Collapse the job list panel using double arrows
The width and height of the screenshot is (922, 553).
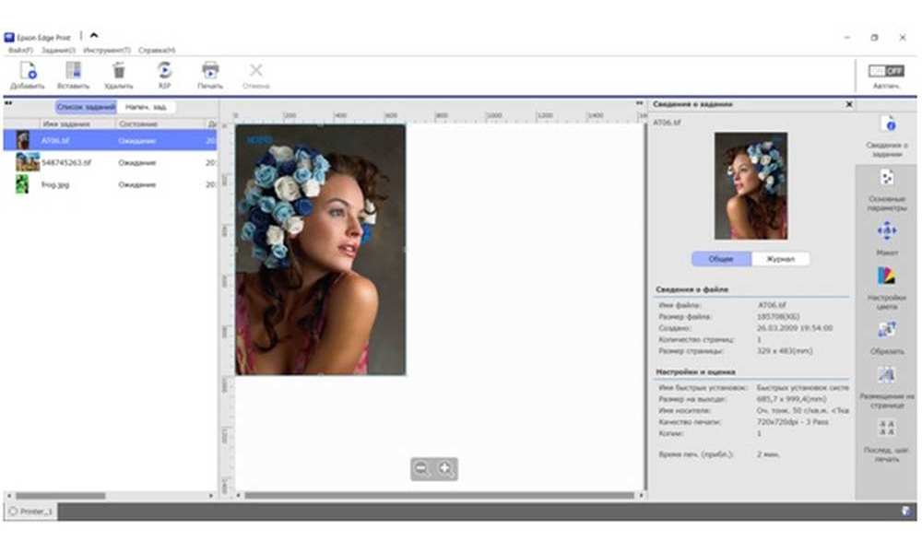coord(8,105)
